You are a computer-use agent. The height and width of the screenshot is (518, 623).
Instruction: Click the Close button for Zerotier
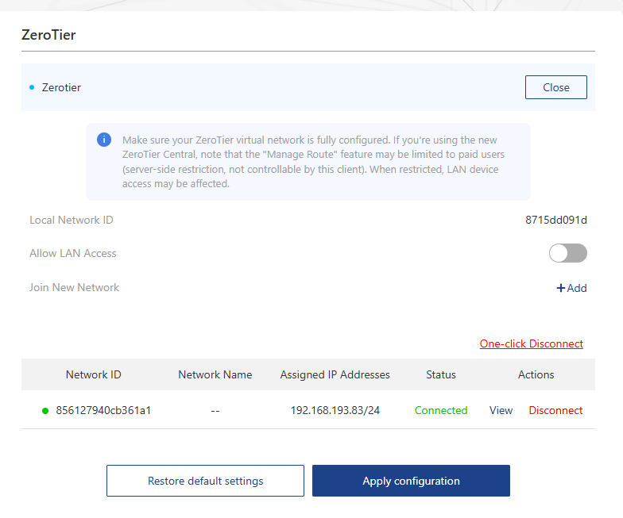coord(556,87)
